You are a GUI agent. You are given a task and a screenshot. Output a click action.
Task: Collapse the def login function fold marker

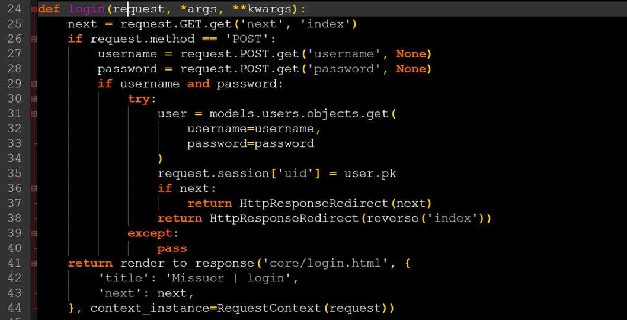click(x=34, y=9)
